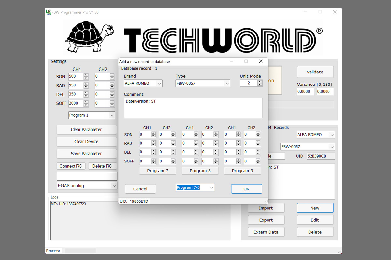The height and width of the screenshot is (260, 391).
Task: Click SOFF CH2 spinner in Settings
Action: 112,103
